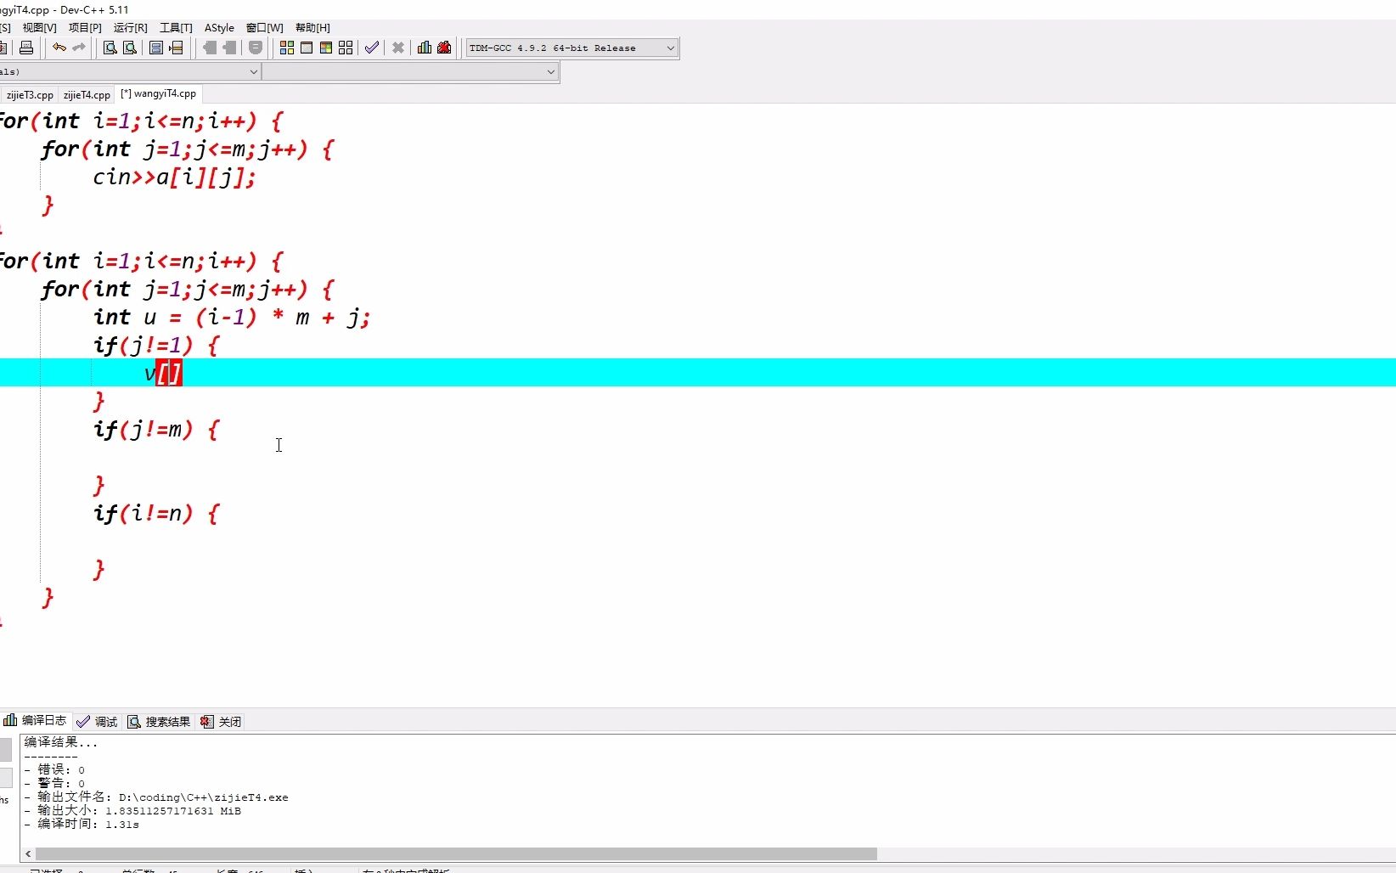Place cursor on 'if(j!=1) {' line
1396x873 pixels.
click(156, 346)
